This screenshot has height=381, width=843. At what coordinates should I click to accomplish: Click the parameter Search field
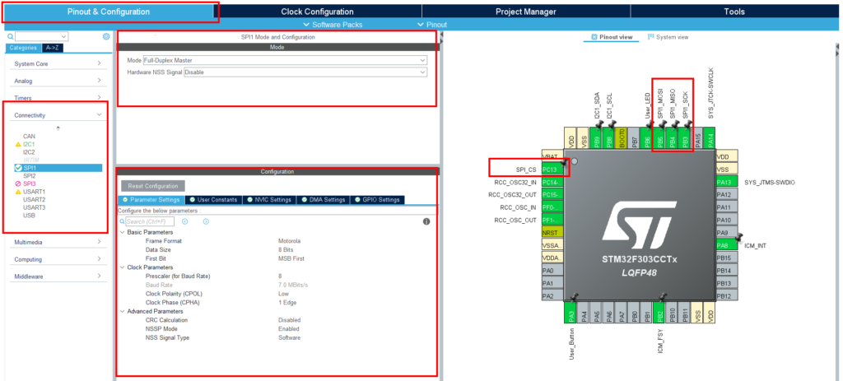coord(147,221)
